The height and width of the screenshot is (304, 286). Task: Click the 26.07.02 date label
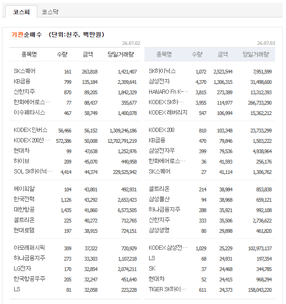point(131,43)
